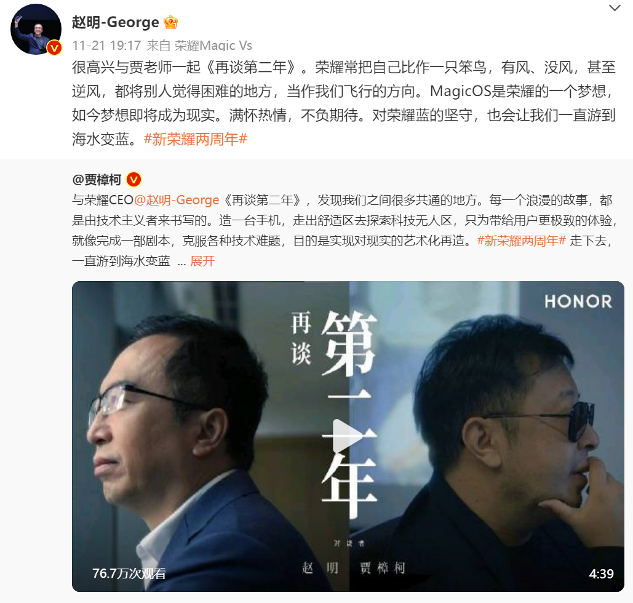Click verified badge next to 贾樟柯

coord(134,179)
